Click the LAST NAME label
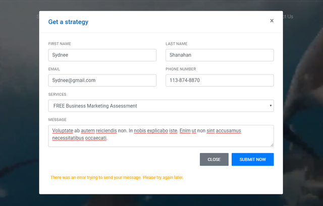The height and width of the screenshot is (206, 323). click(177, 44)
